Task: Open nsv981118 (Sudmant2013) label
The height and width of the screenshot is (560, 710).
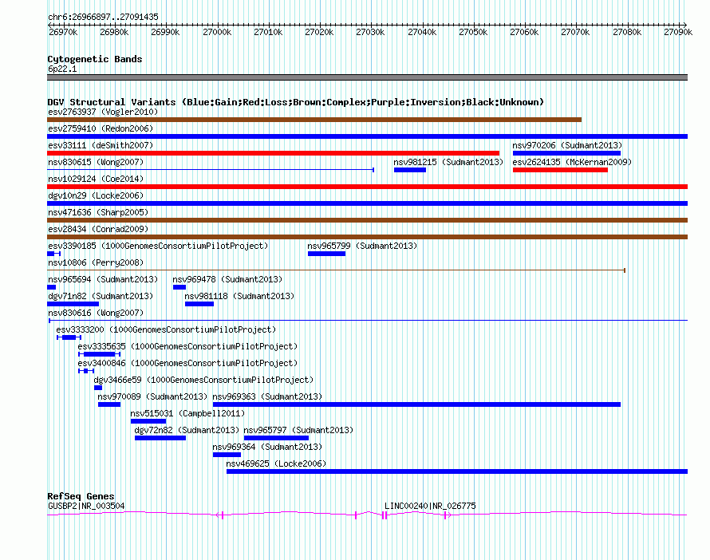Action: click(239, 296)
